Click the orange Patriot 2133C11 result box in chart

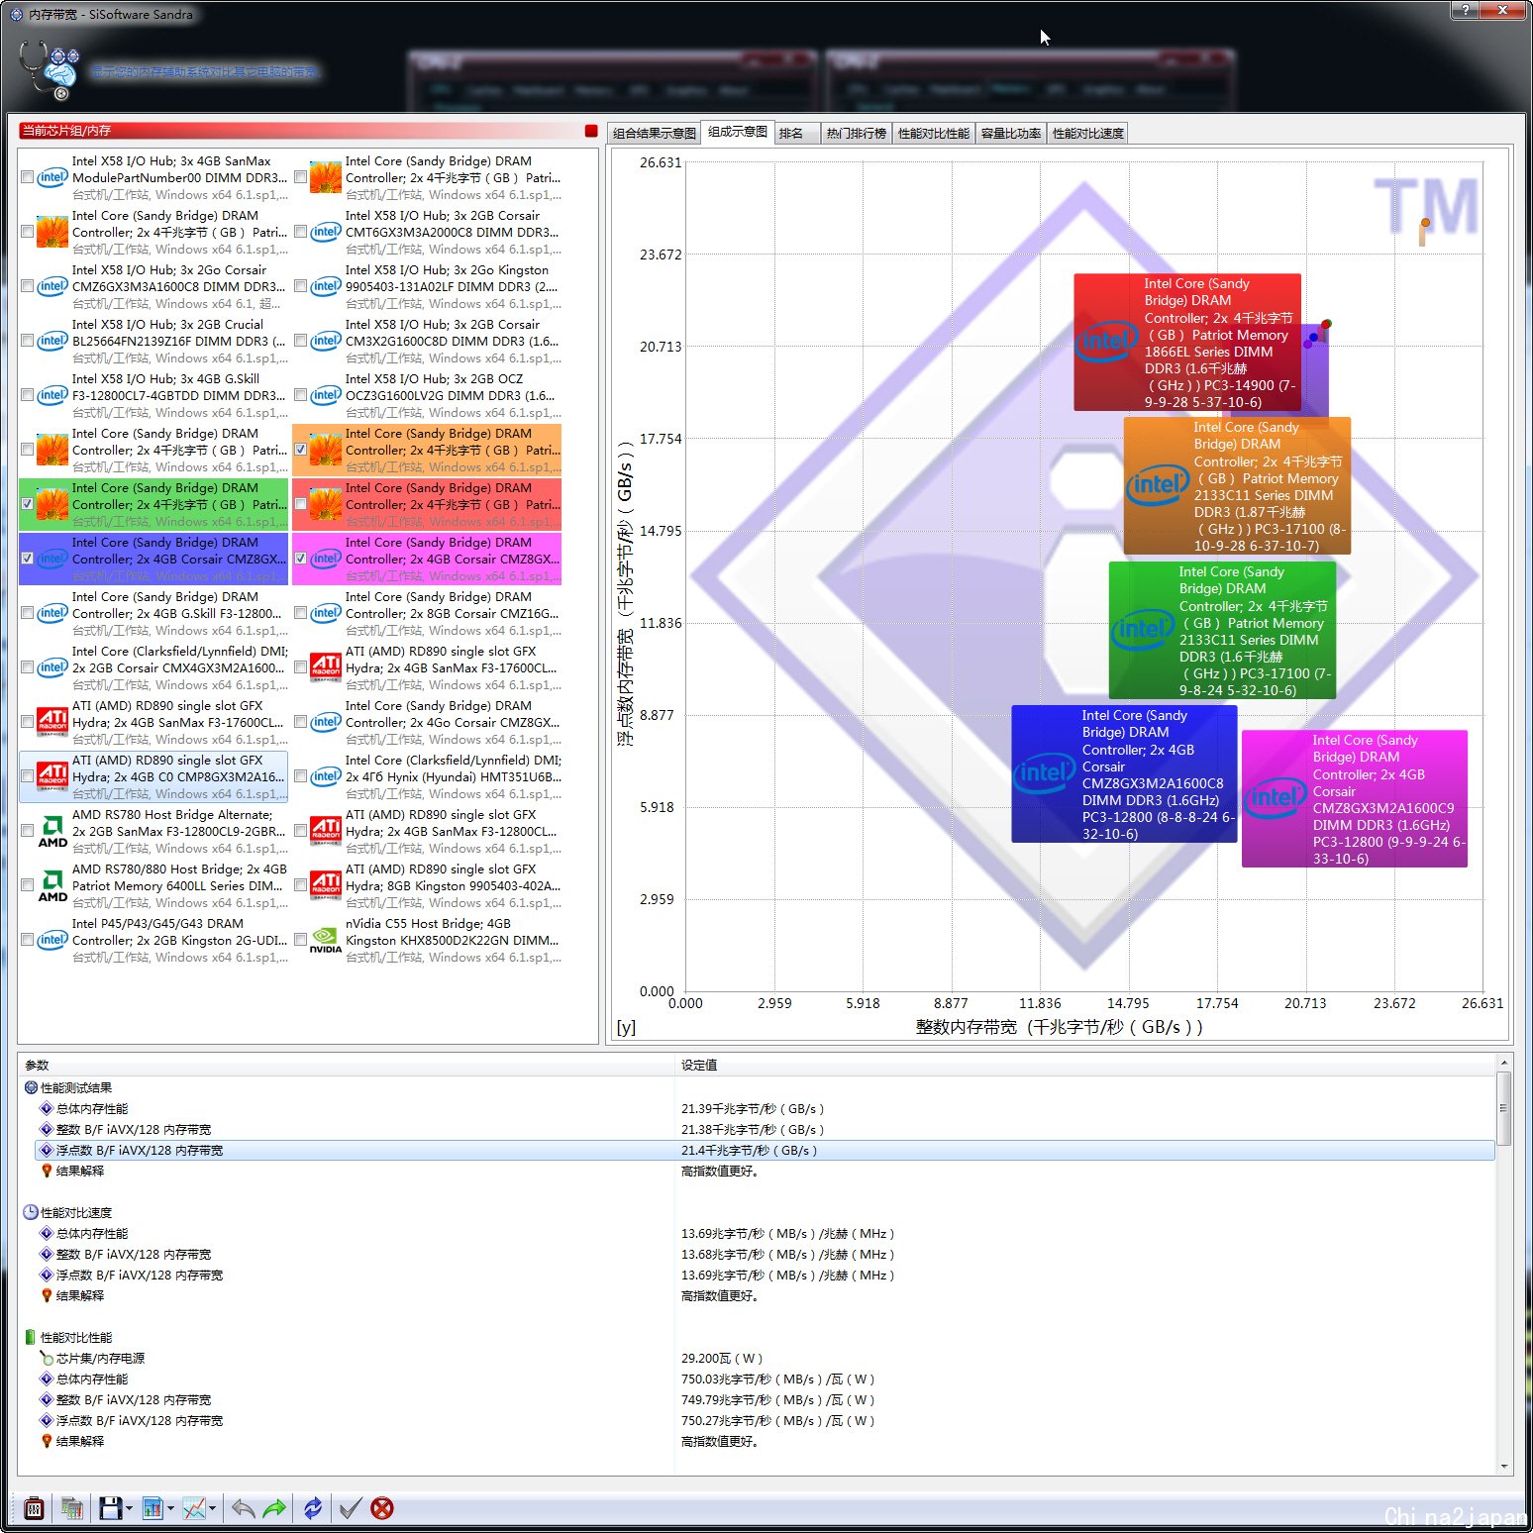pos(1237,486)
